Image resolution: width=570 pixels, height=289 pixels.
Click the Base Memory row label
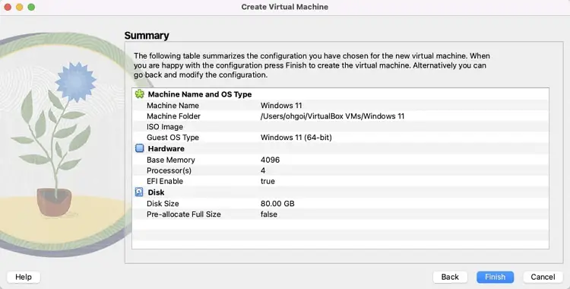point(170,160)
